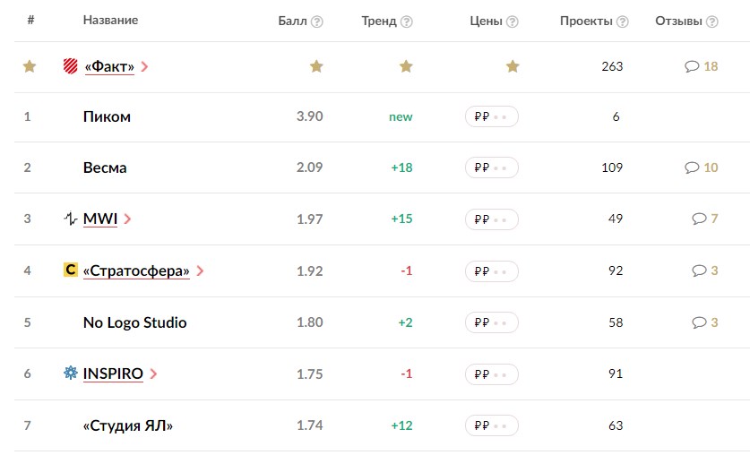Open the 18 reviews bubble for «Факт»
This screenshot has height=455, width=750.
click(x=702, y=66)
